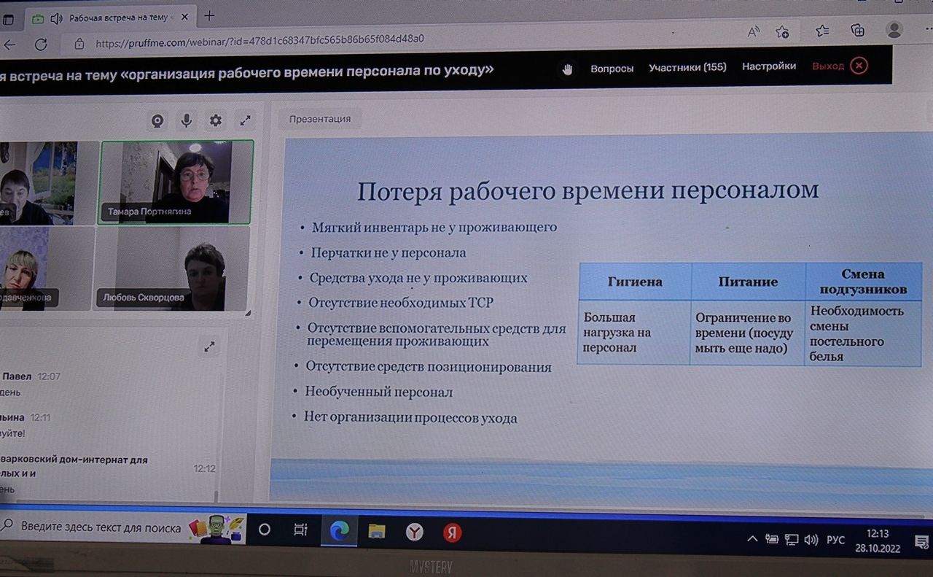The height and width of the screenshot is (577, 933).
Task: Refresh the browser page
Action: pyautogui.click(x=41, y=44)
